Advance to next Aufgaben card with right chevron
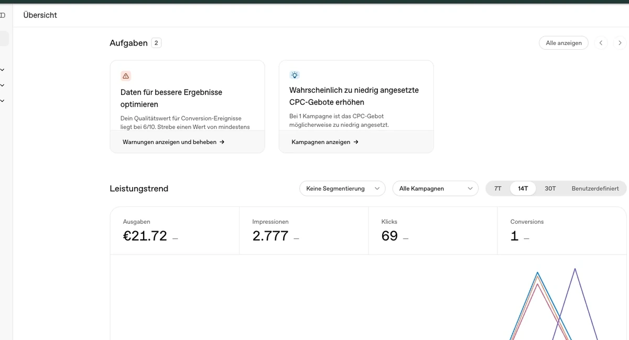Image resolution: width=629 pixels, height=340 pixels. [x=620, y=43]
